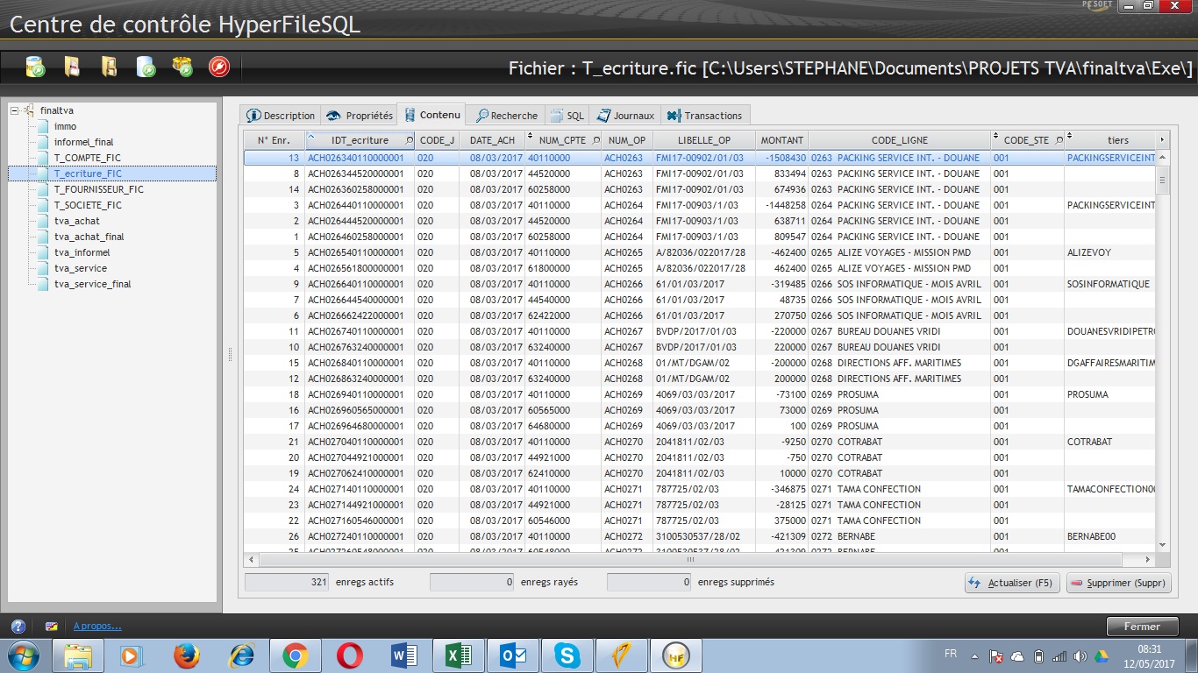
Task: Open the A propos... link
Action: point(97,627)
